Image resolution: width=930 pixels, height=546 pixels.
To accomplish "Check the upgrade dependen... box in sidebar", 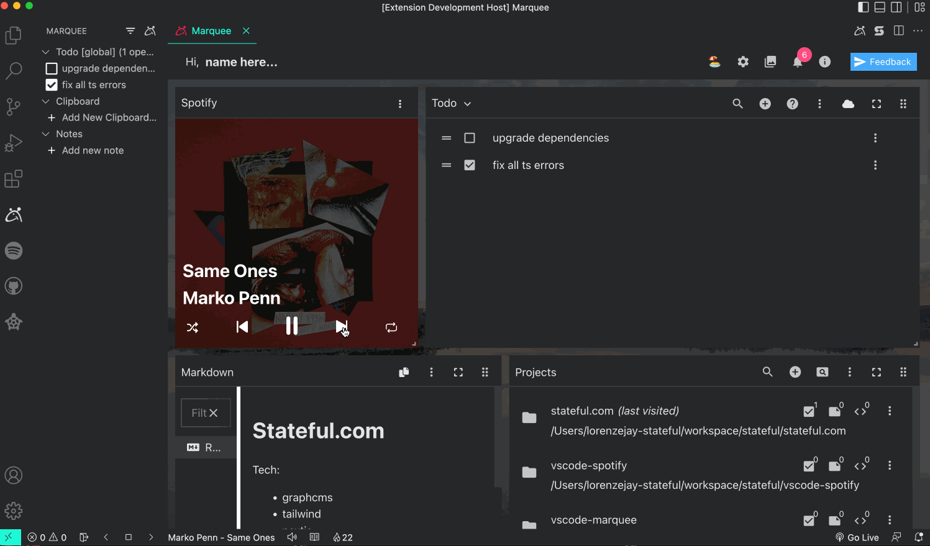I will pos(52,68).
